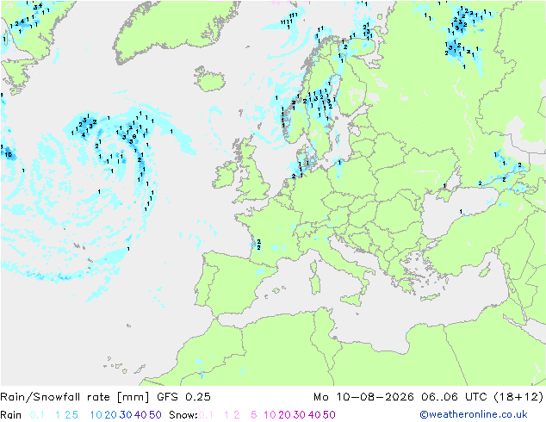
Task: Pick the Rain 40 legend value
Action: (140, 415)
